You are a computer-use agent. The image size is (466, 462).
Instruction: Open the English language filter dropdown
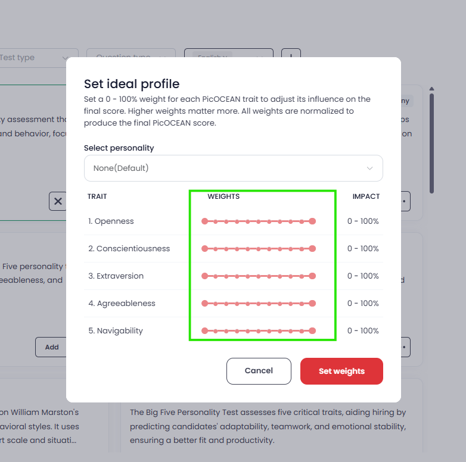point(229,54)
